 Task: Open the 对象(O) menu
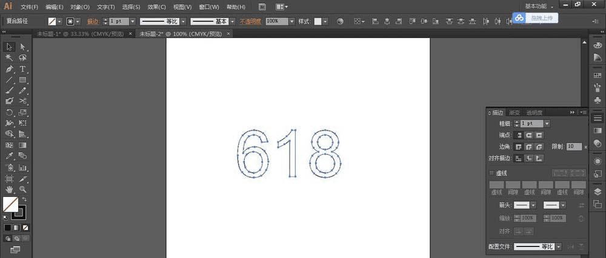point(80,7)
